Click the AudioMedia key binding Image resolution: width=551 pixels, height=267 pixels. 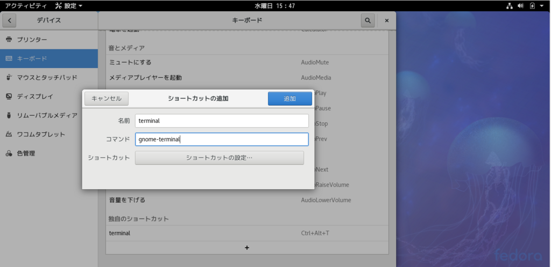point(316,78)
